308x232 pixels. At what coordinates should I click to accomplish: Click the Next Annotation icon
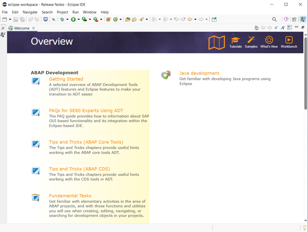click(x=154, y=19)
